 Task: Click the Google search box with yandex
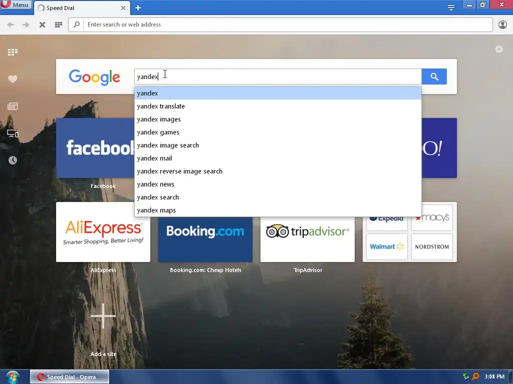278,76
